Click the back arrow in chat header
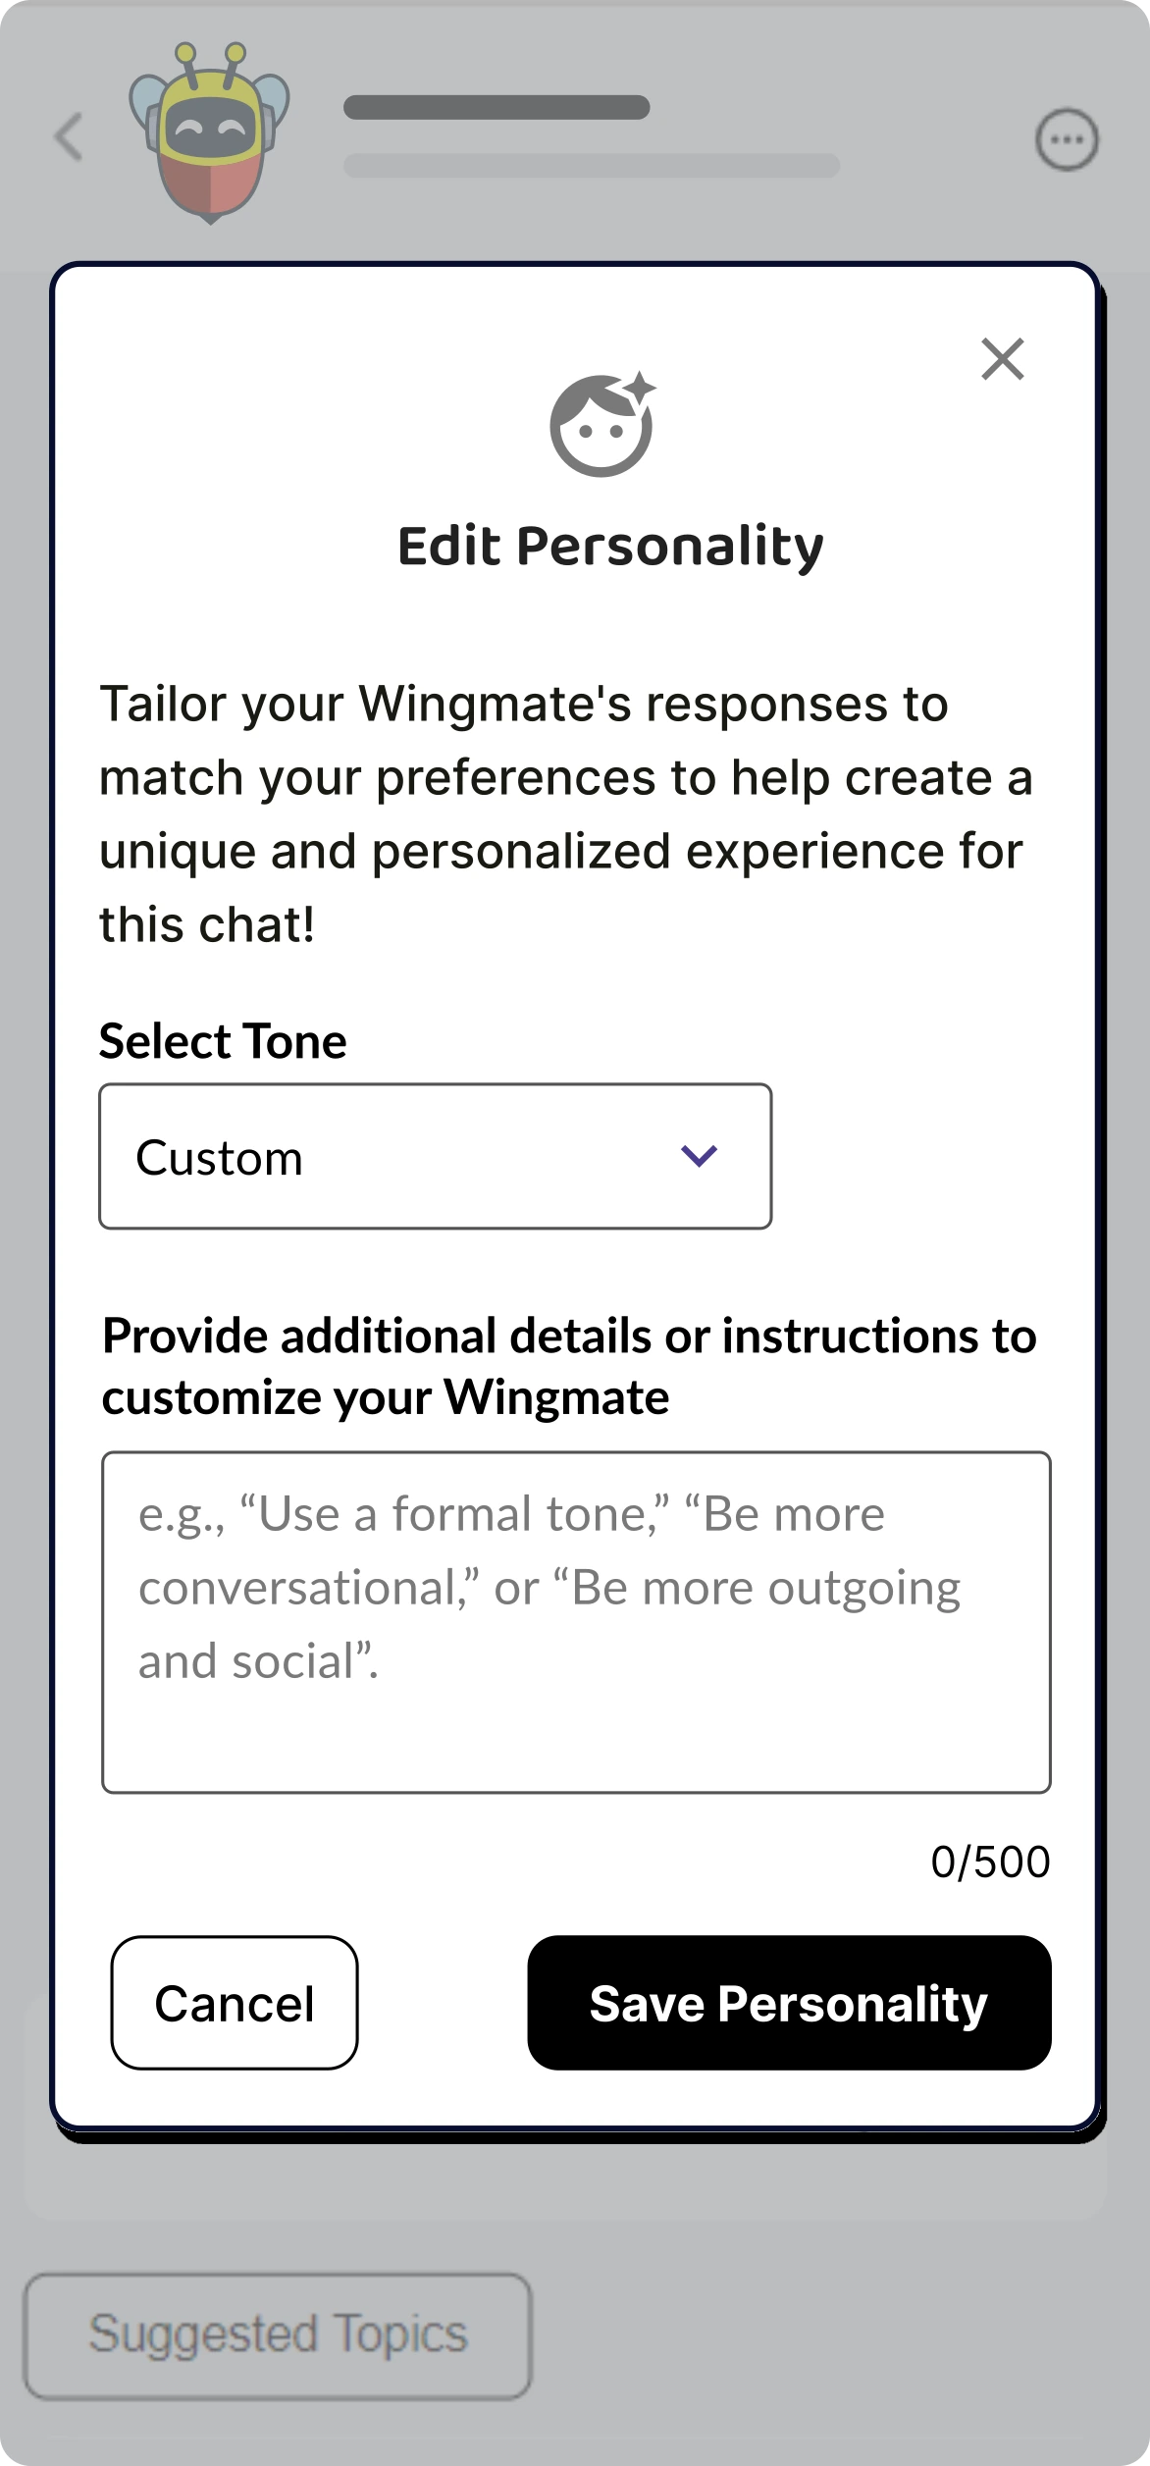Viewport: 1150px width, 2466px height. [x=69, y=135]
